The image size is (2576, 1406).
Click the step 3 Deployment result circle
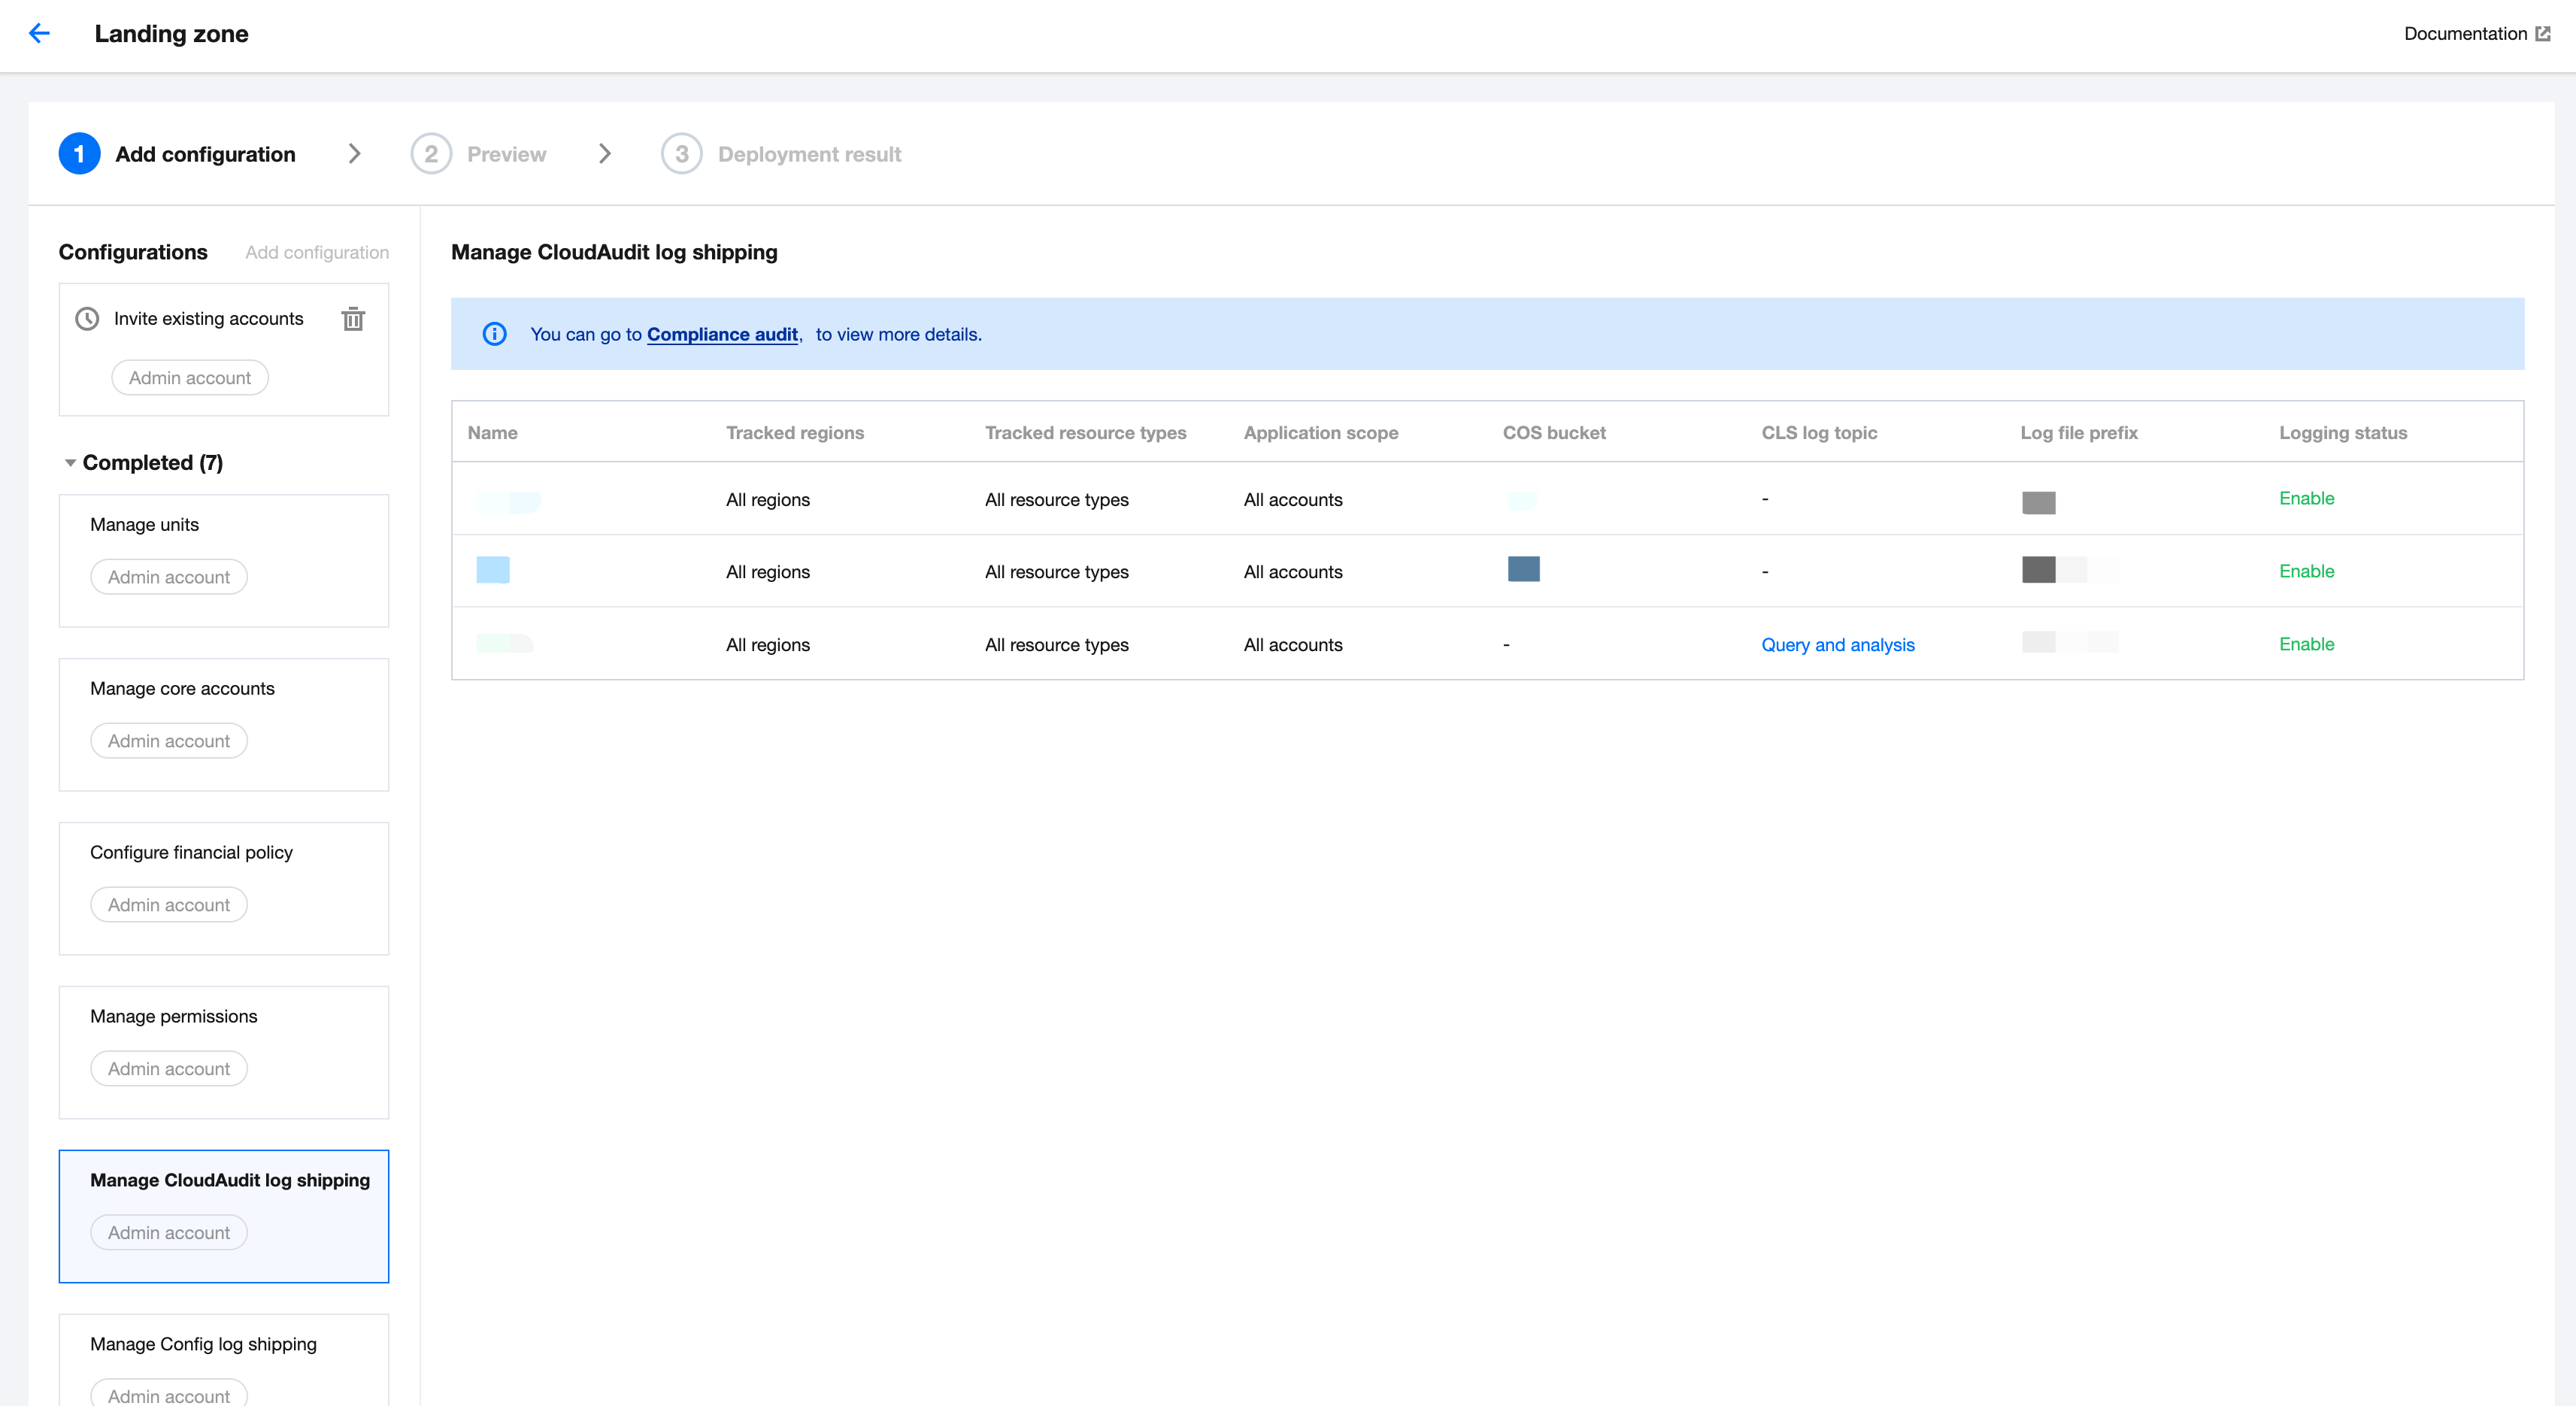pyautogui.click(x=681, y=154)
